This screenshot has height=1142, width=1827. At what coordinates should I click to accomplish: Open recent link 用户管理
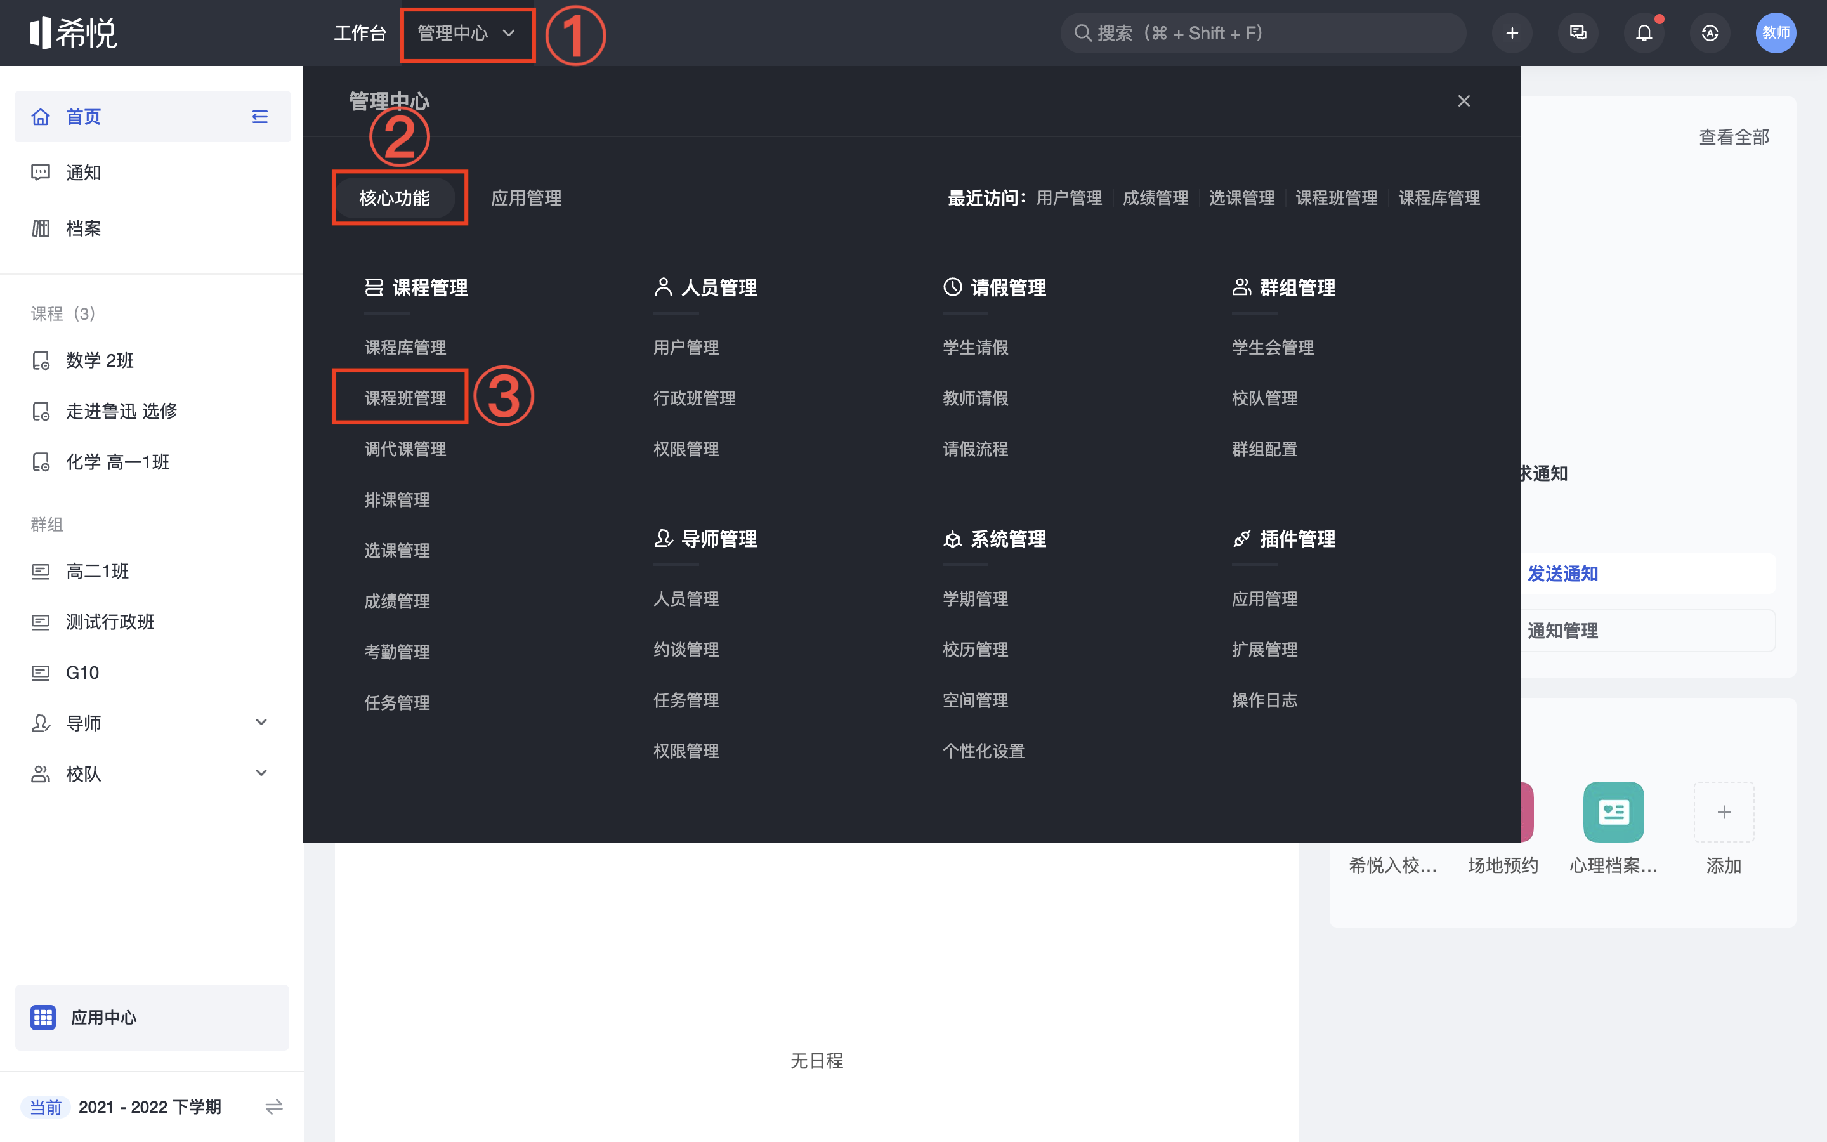1069,198
